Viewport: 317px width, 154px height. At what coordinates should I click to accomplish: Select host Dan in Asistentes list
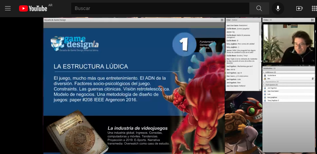click(269, 79)
